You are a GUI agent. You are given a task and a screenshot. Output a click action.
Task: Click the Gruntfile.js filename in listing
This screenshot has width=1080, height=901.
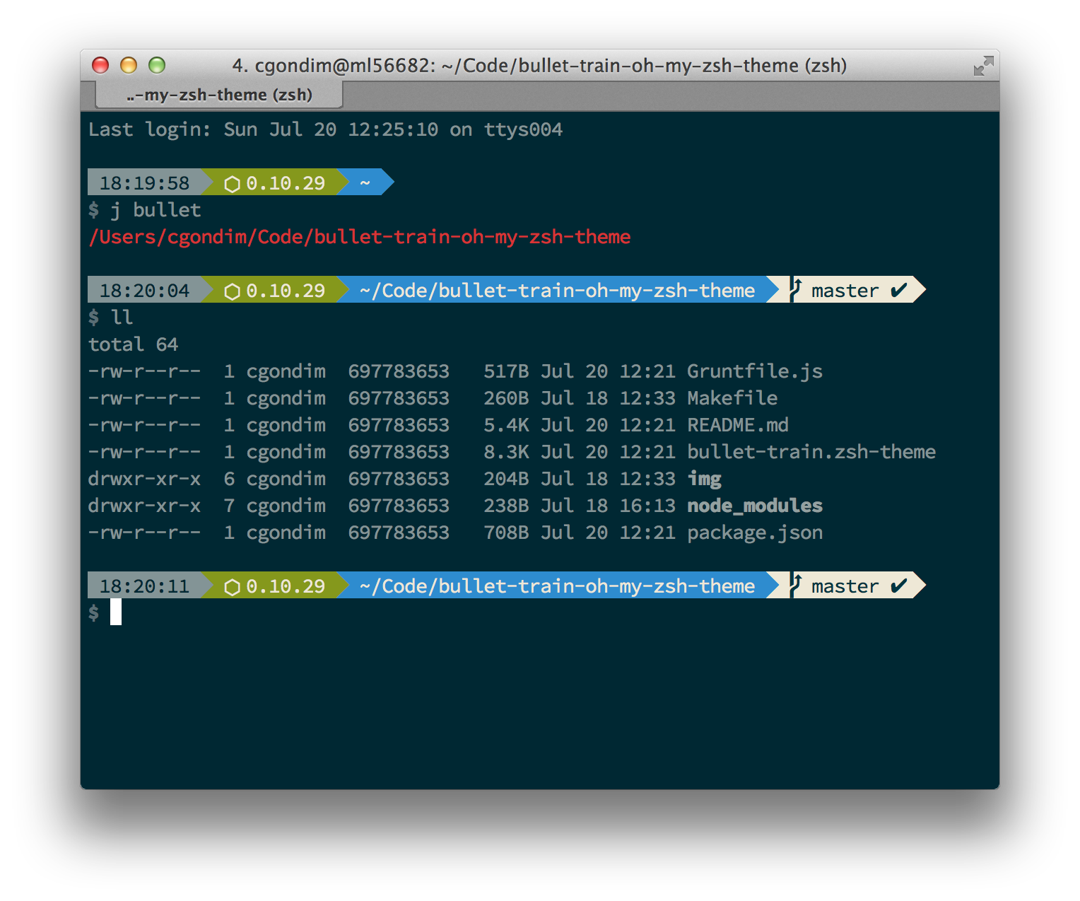point(754,371)
